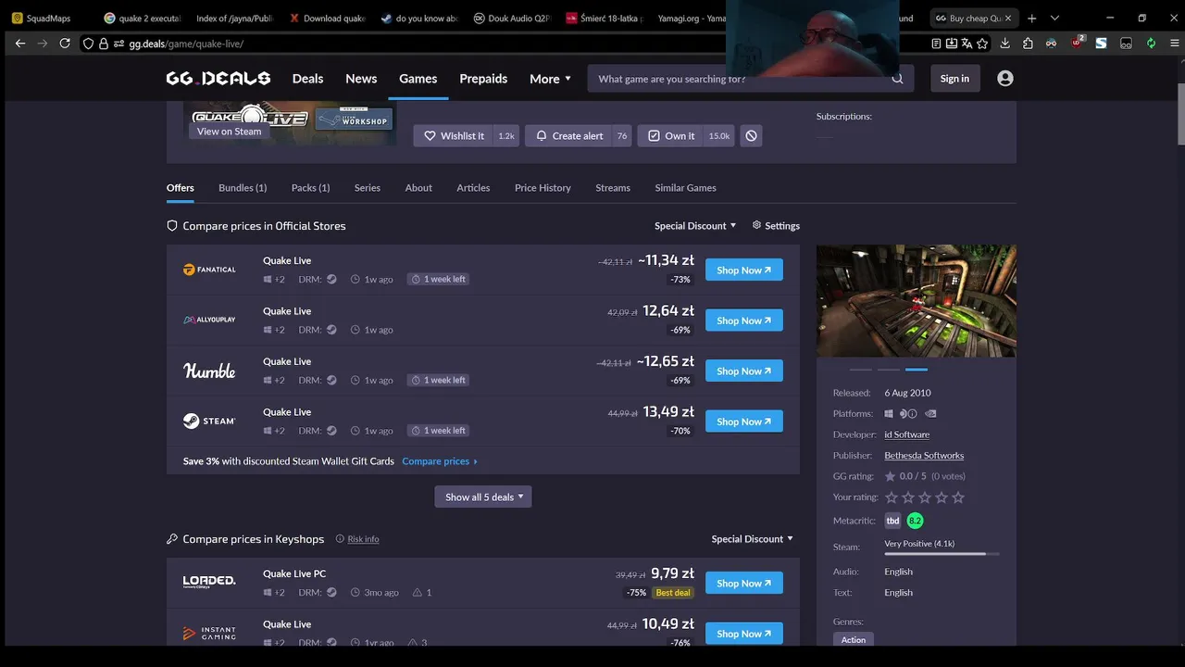Click Shop Now for Steam offer
1185x667 pixels.
point(744,421)
